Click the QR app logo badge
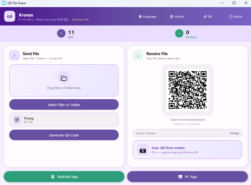The width and height of the screenshot is (251, 185). [x=10, y=16]
